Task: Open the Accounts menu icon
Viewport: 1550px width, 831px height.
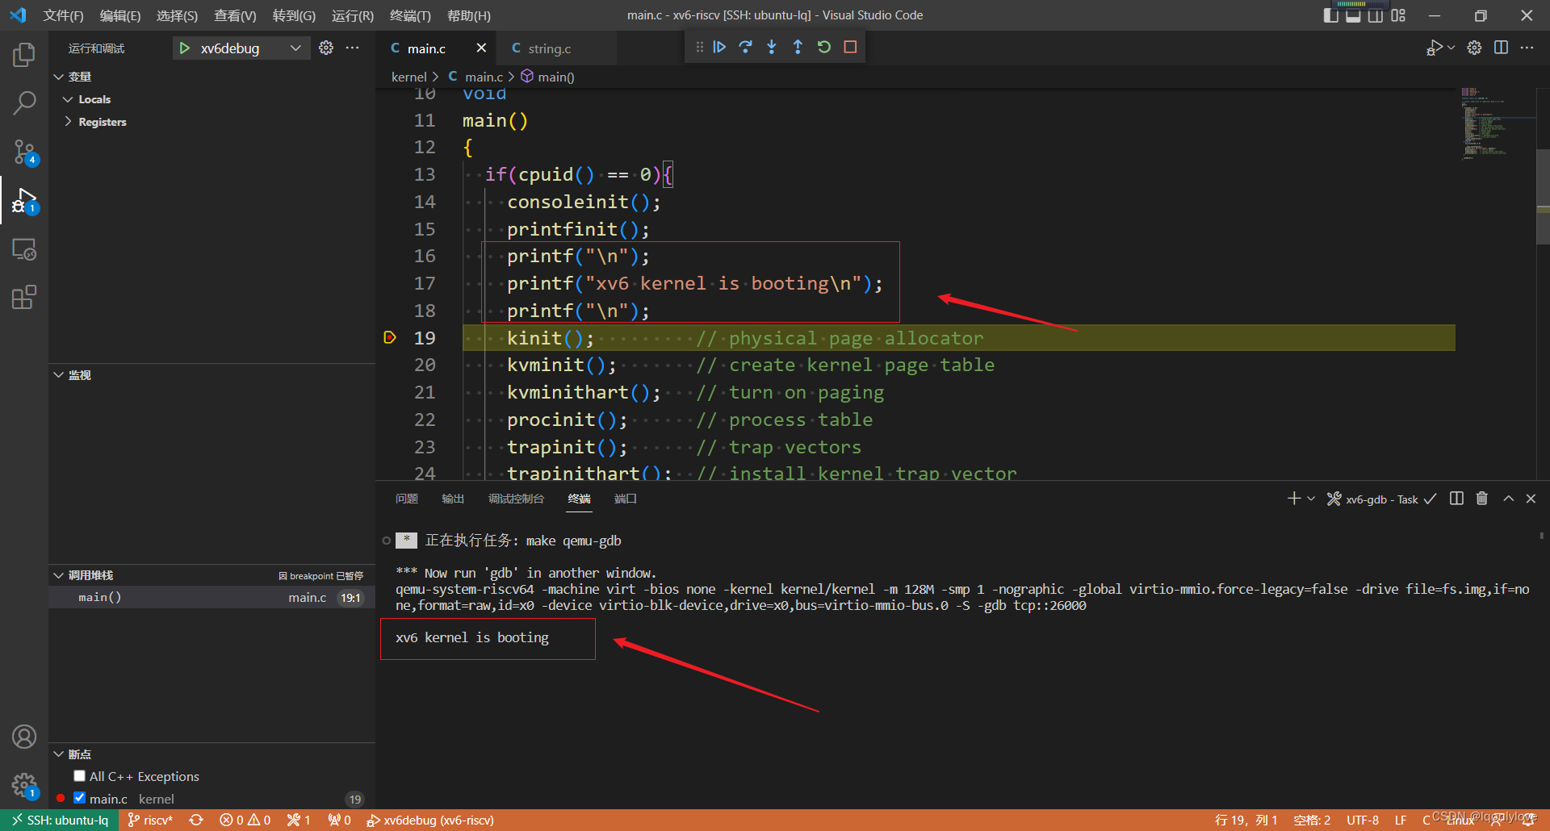Action: (24, 737)
